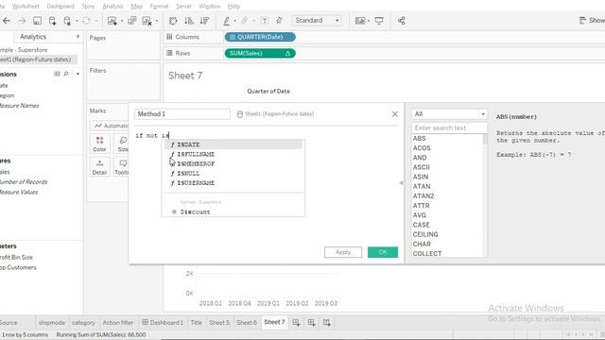This screenshot has height=340, width=605.
Task: Open the Analytics pane dropdown arrow
Action: [x=78, y=37]
